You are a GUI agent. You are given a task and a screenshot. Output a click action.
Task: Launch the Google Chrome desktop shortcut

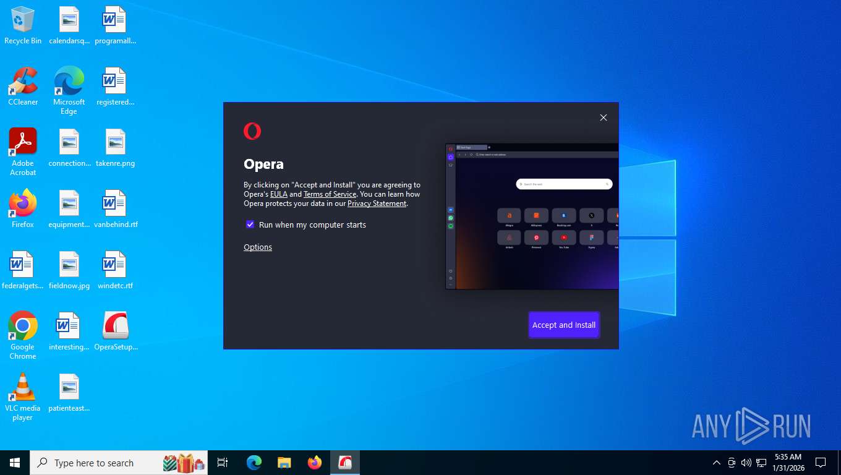pos(23,335)
